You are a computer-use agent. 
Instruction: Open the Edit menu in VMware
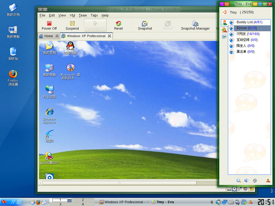(x=52, y=15)
